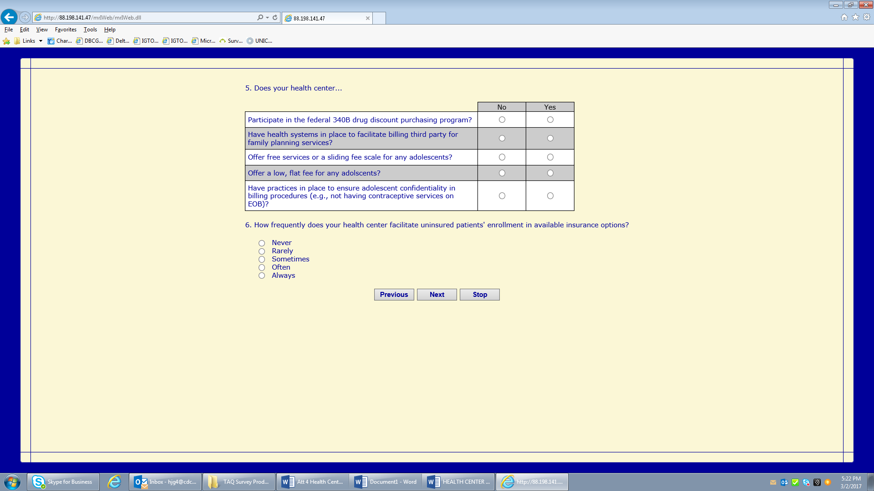Image resolution: width=874 pixels, height=491 pixels.
Task: Choose the Sometimes radio option
Action: point(262,260)
